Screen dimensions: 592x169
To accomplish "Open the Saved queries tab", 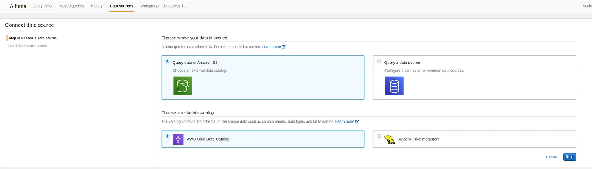I will [x=72, y=6].
